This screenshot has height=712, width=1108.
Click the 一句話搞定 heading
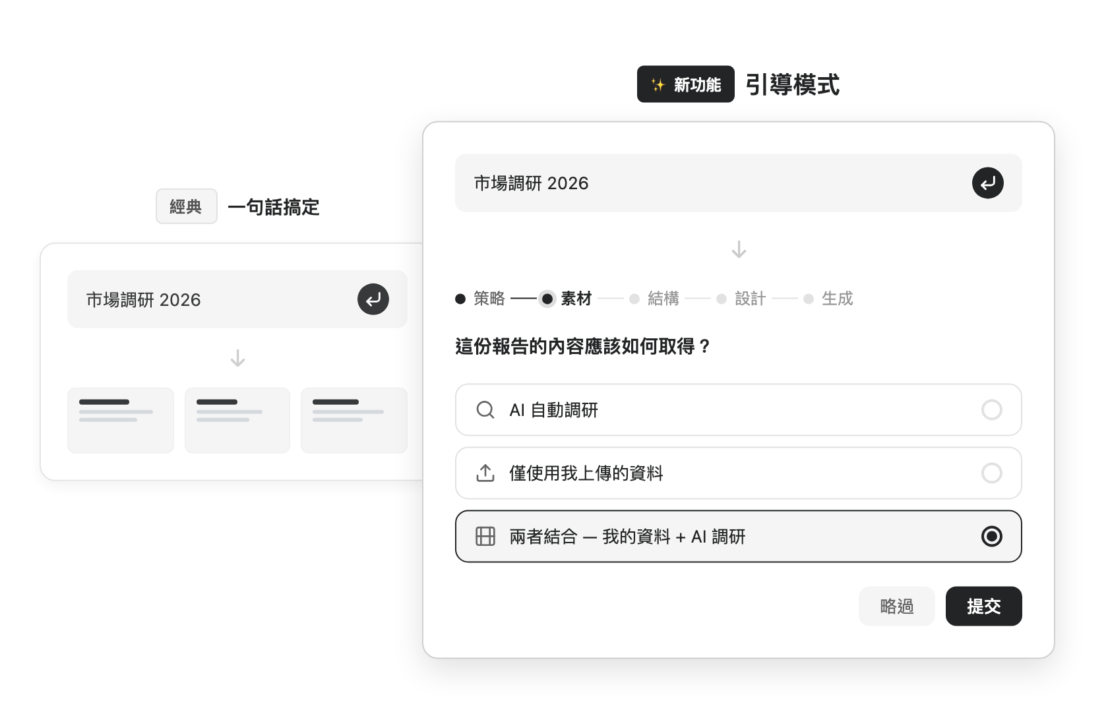click(x=273, y=207)
